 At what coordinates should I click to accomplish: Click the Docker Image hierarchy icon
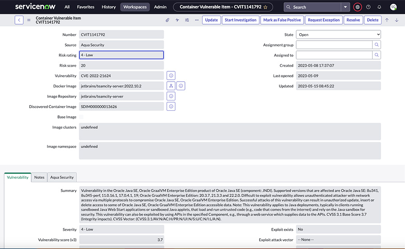click(171, 86)
